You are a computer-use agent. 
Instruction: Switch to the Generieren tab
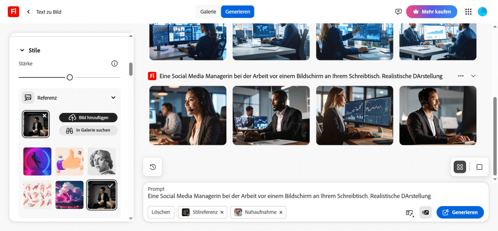[237, 12]
